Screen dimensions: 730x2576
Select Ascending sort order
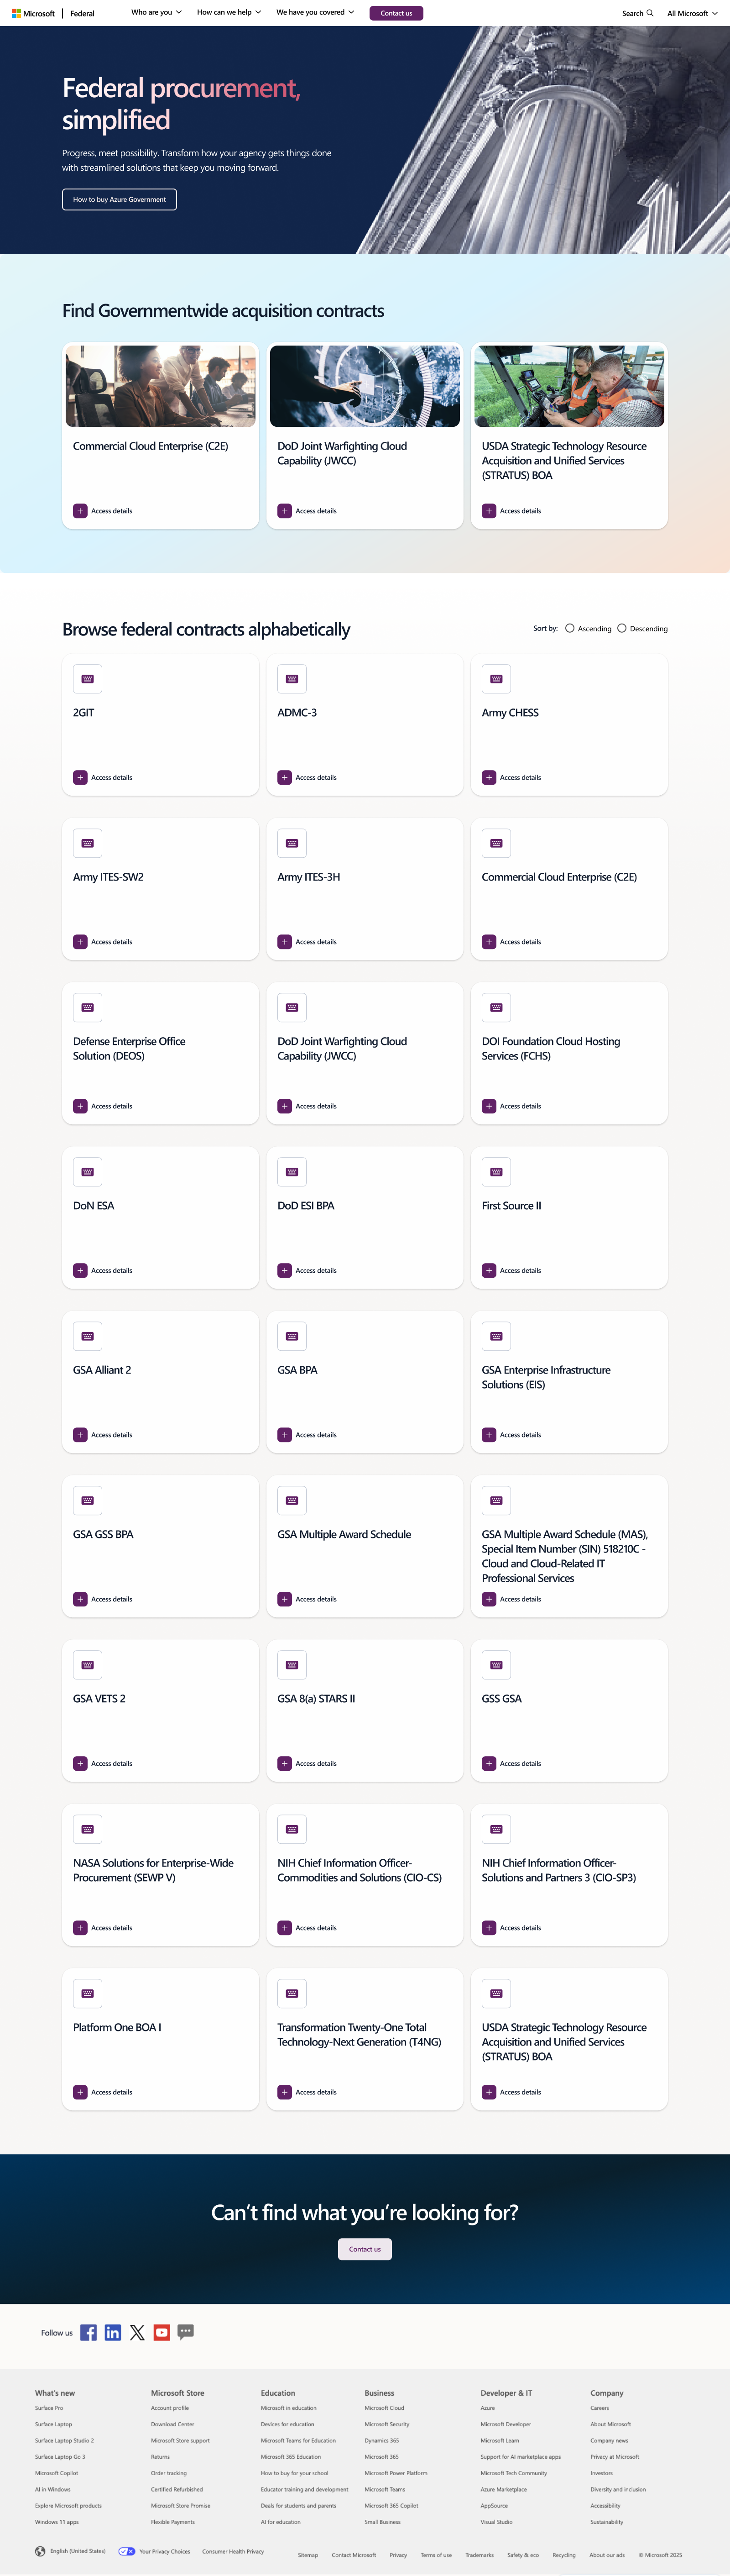(x=570, y=629)
